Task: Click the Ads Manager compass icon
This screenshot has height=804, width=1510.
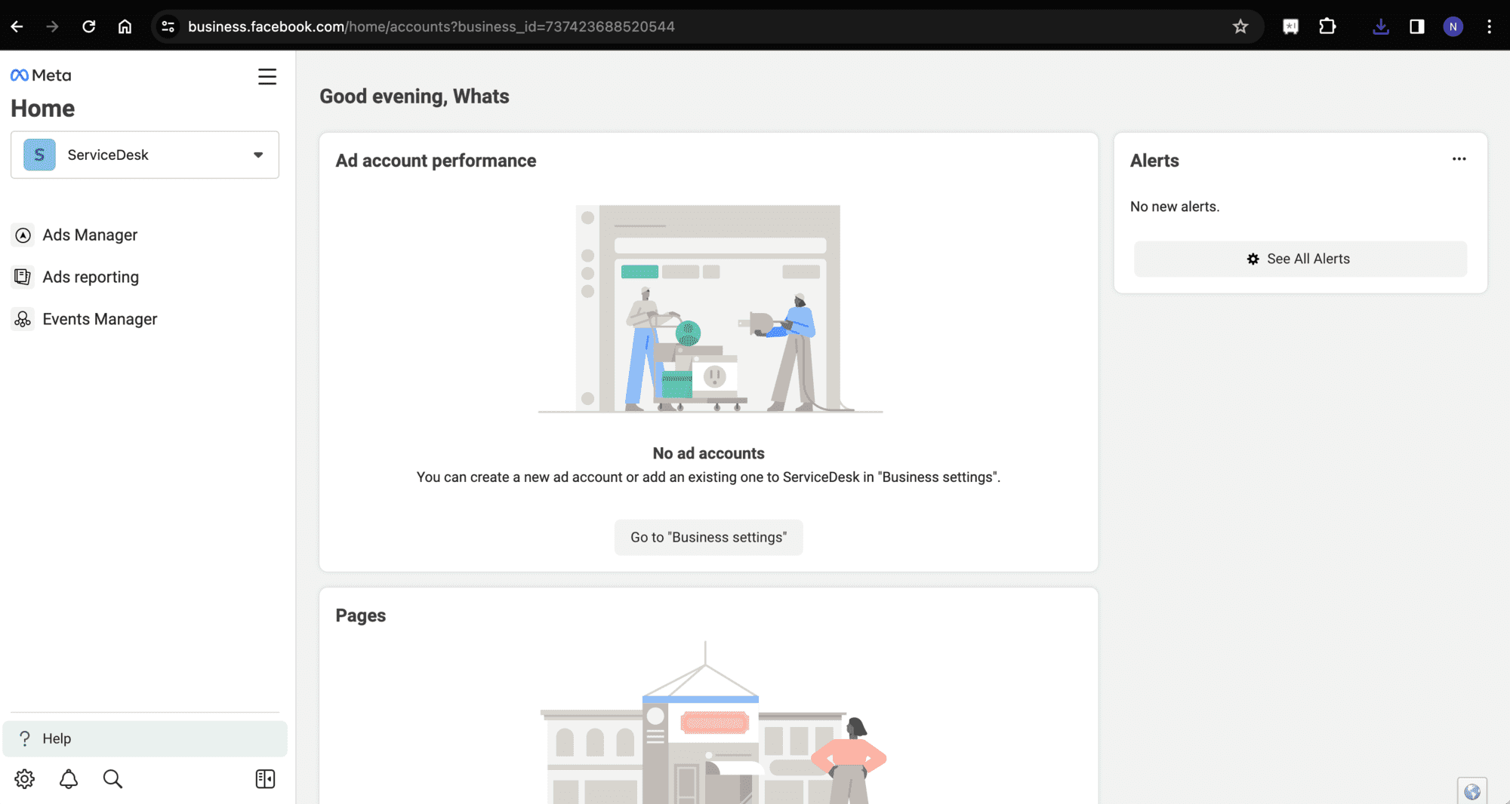Action: 23,235
